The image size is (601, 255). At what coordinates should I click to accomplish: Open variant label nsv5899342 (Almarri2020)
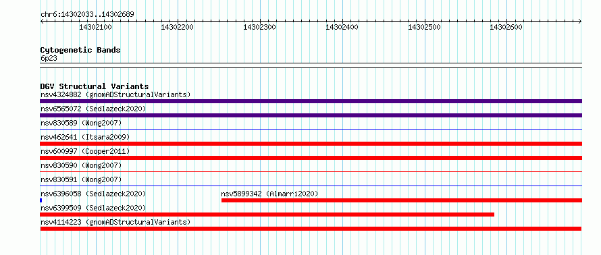(x=270, y=194)
